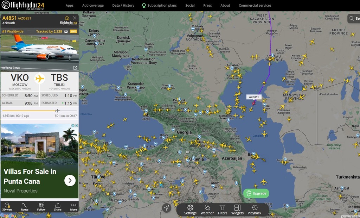Open the Widgets panel
Screen dimensions: 360x218
237,210
